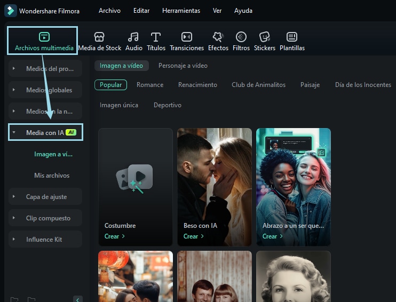Select the Audio music note icon

[133, 37]
